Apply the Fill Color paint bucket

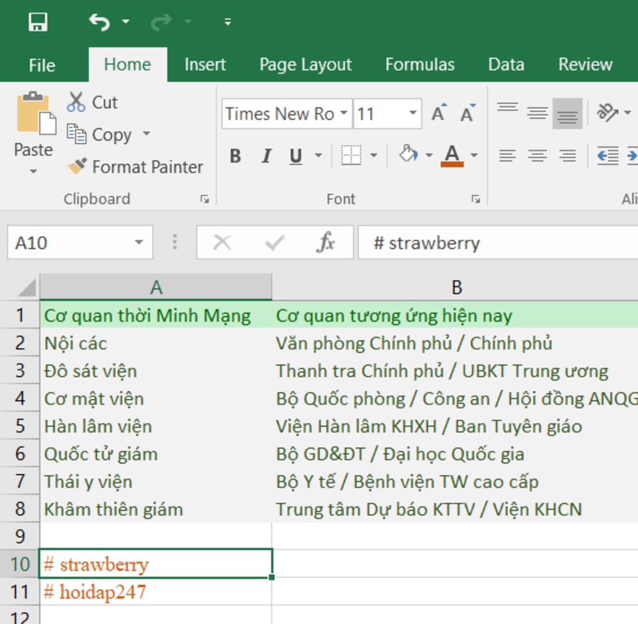408,154
